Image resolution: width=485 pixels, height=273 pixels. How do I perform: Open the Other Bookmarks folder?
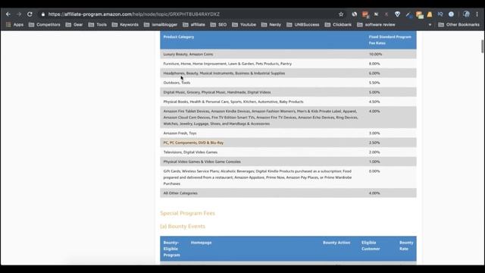point(458,24)
